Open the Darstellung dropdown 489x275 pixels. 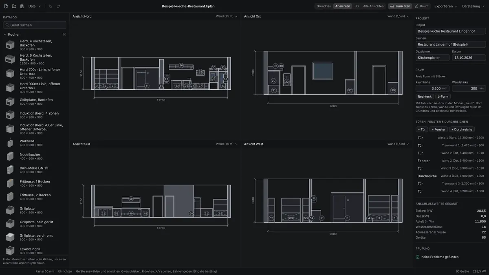(473, 6)
